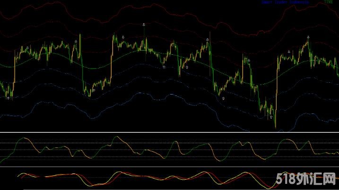Select the sell arrow above the tallest candle wick
Screen dimensions: 339x190
[x=144, y=25]
